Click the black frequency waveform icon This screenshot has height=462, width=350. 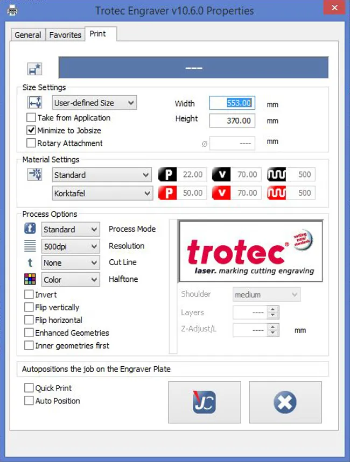(x=277, y=174)
